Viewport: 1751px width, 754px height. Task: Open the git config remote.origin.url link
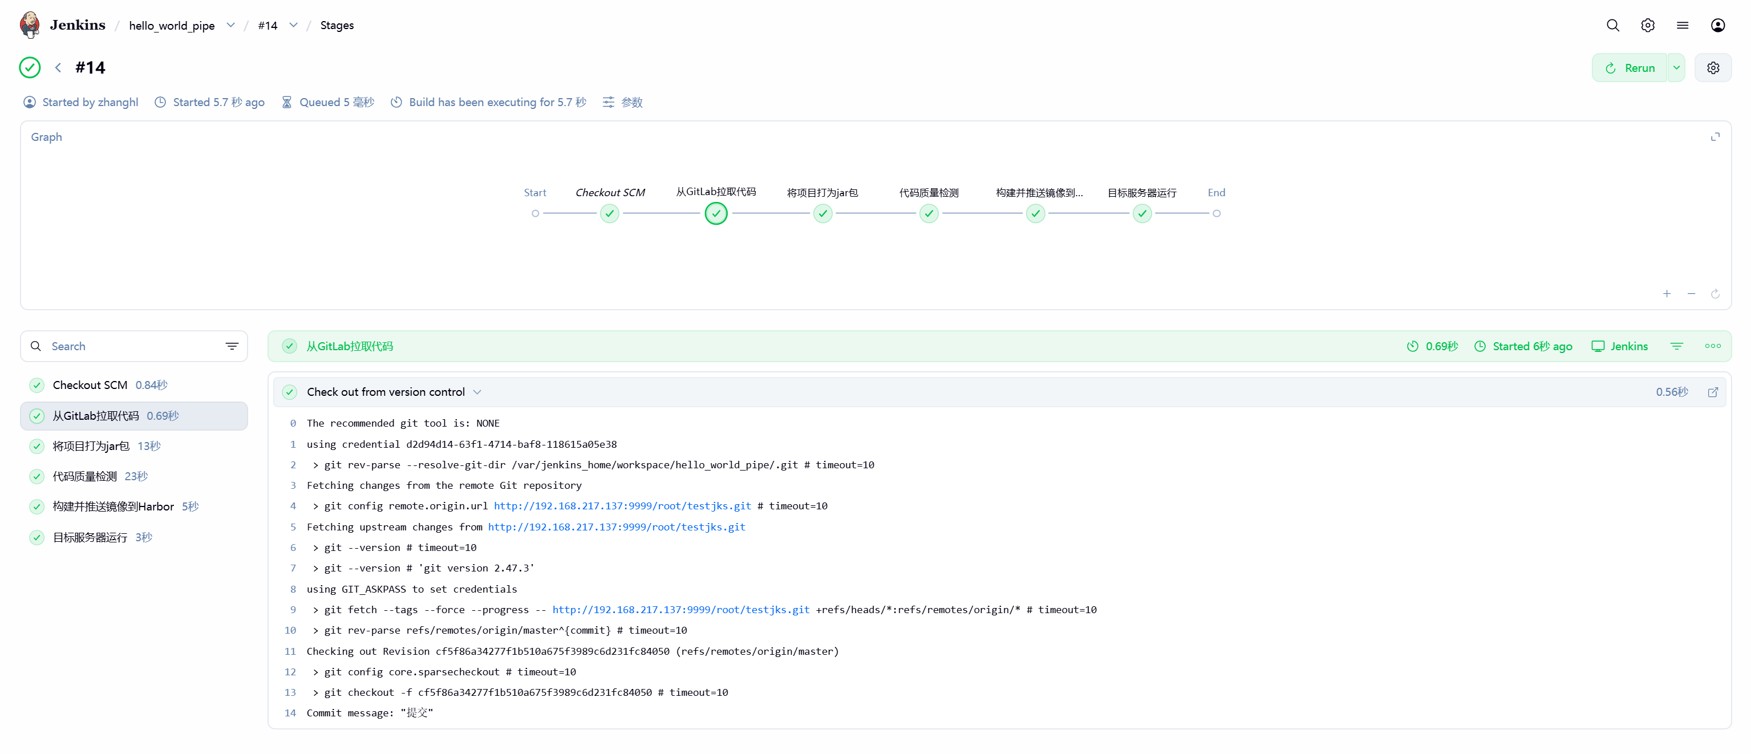point(623,506)
